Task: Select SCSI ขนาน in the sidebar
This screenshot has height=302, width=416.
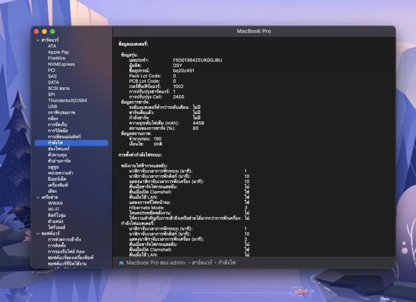Action: click(59, 88)
